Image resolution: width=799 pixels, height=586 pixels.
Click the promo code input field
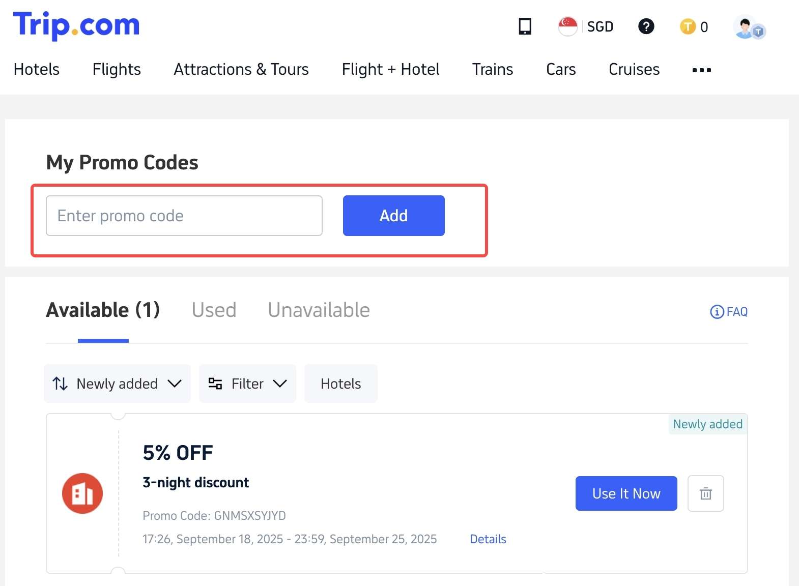(184, 216)
